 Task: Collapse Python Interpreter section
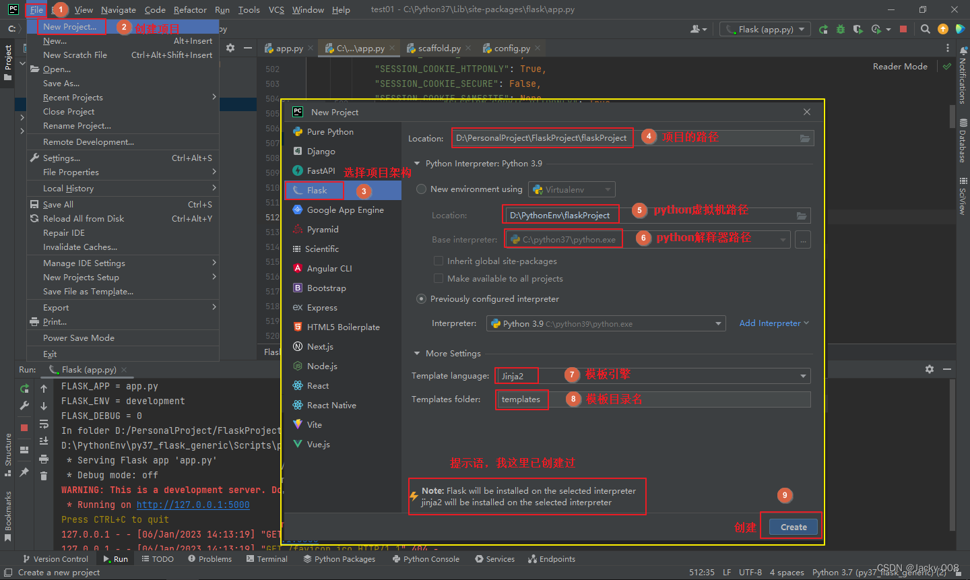coord(418,164)
